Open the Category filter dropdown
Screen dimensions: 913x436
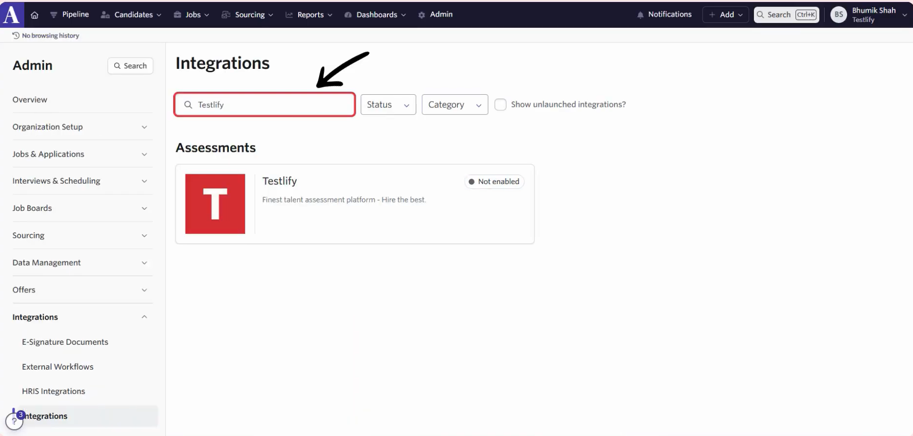[x=455, y=104]
